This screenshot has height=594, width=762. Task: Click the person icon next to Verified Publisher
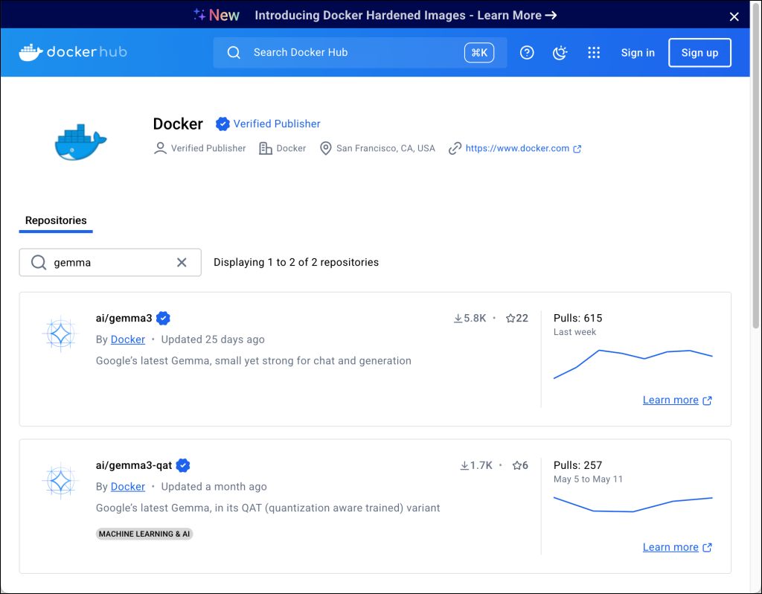click(160, 148)
